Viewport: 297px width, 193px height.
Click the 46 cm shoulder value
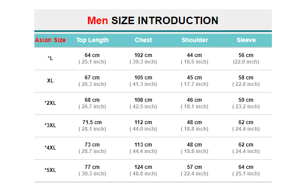click(194, 100)
